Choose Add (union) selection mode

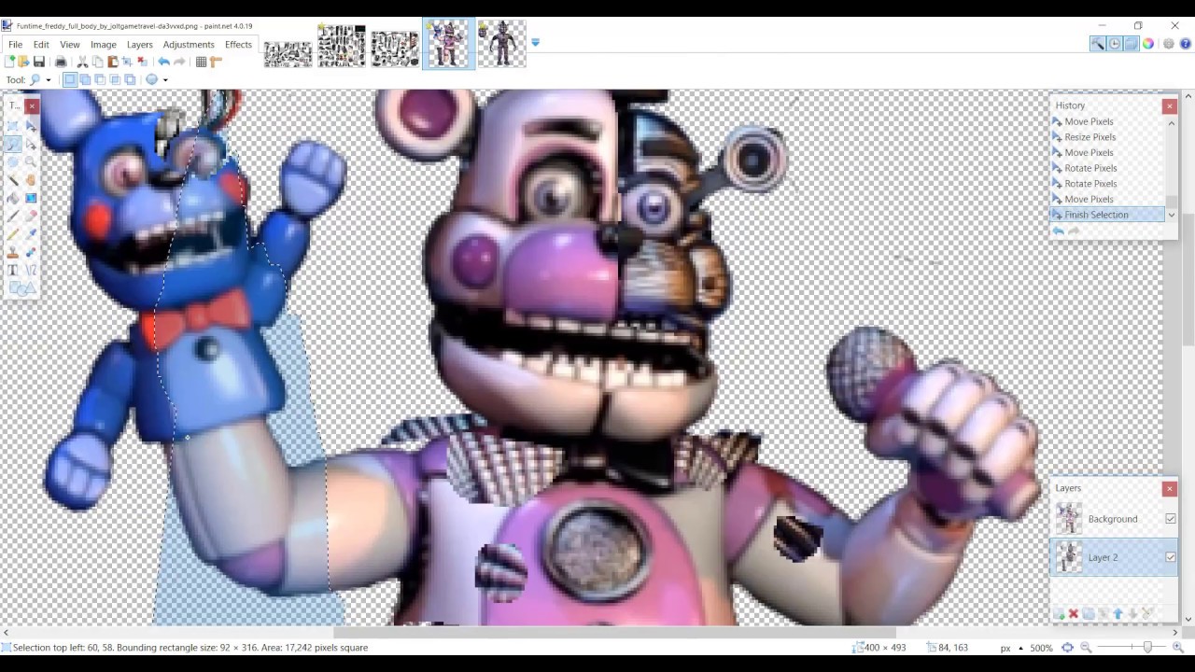85,80
